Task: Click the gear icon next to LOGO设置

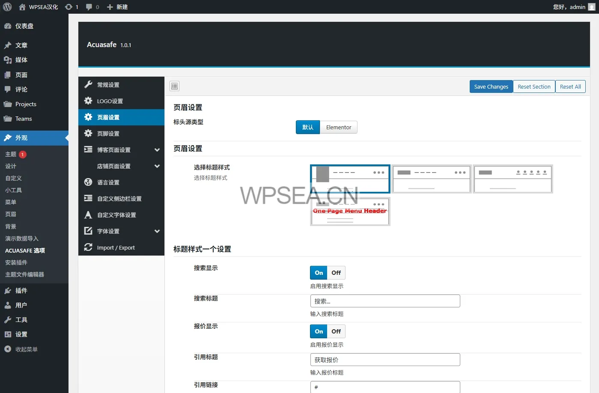Action: click(88, 101)
